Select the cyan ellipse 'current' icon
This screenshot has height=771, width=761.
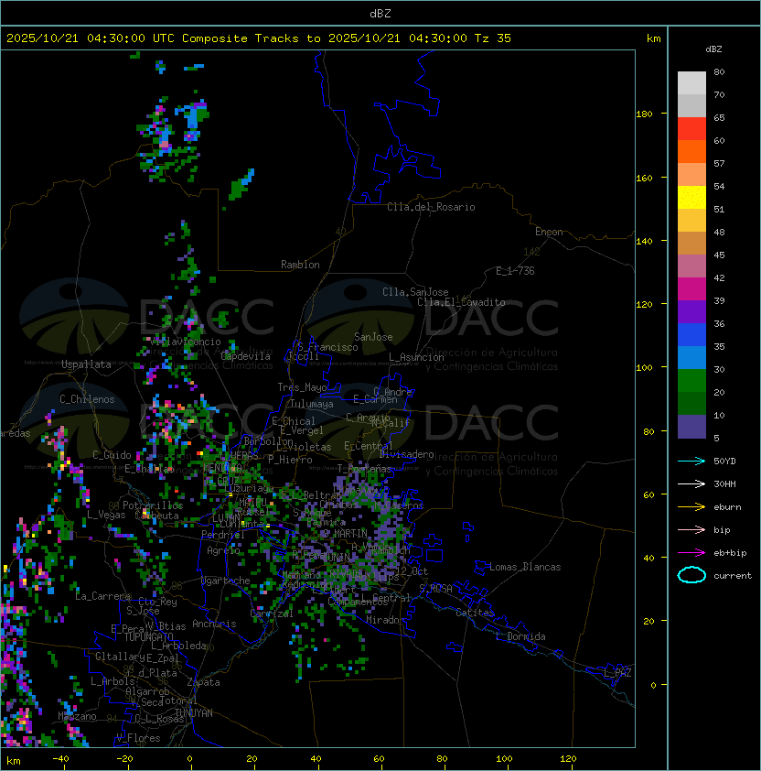pos(691,575)
